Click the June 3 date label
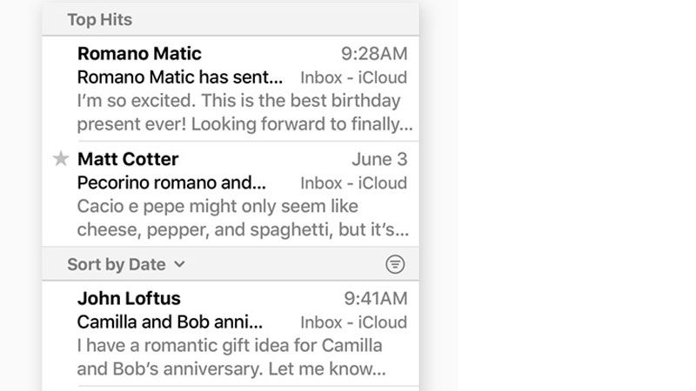The image size is (696, 391). 379,159
